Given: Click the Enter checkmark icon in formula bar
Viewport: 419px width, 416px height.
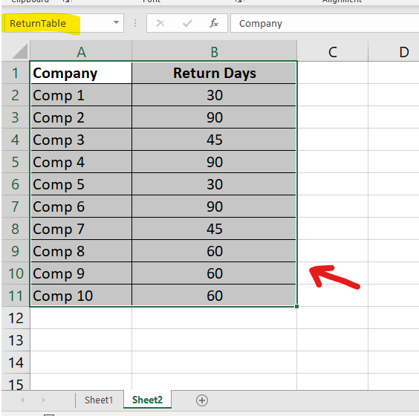Looking at the screenshot, I should 187,23.
